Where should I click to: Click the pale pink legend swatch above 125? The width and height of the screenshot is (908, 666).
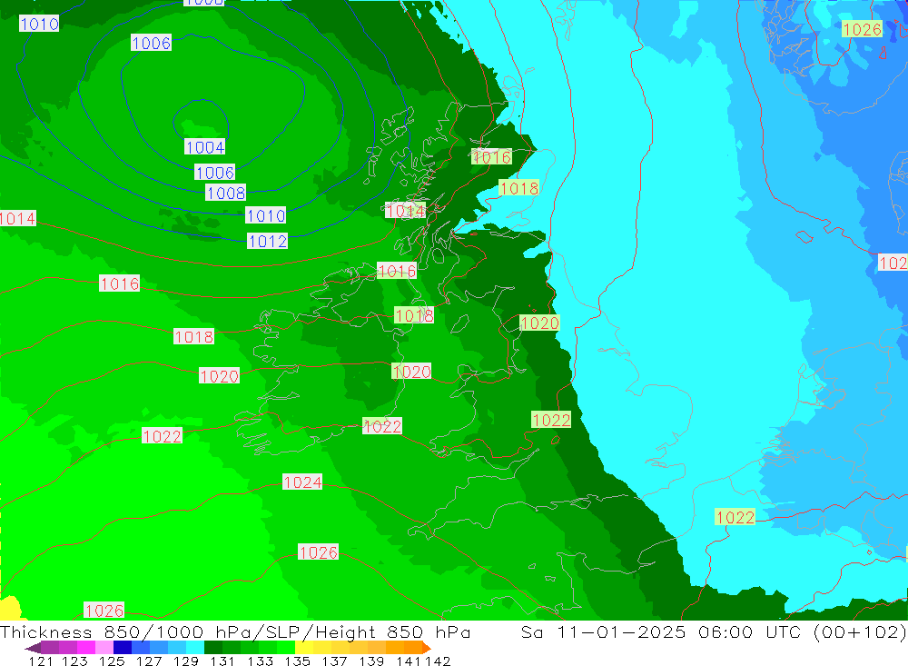[x=104, y=648]
